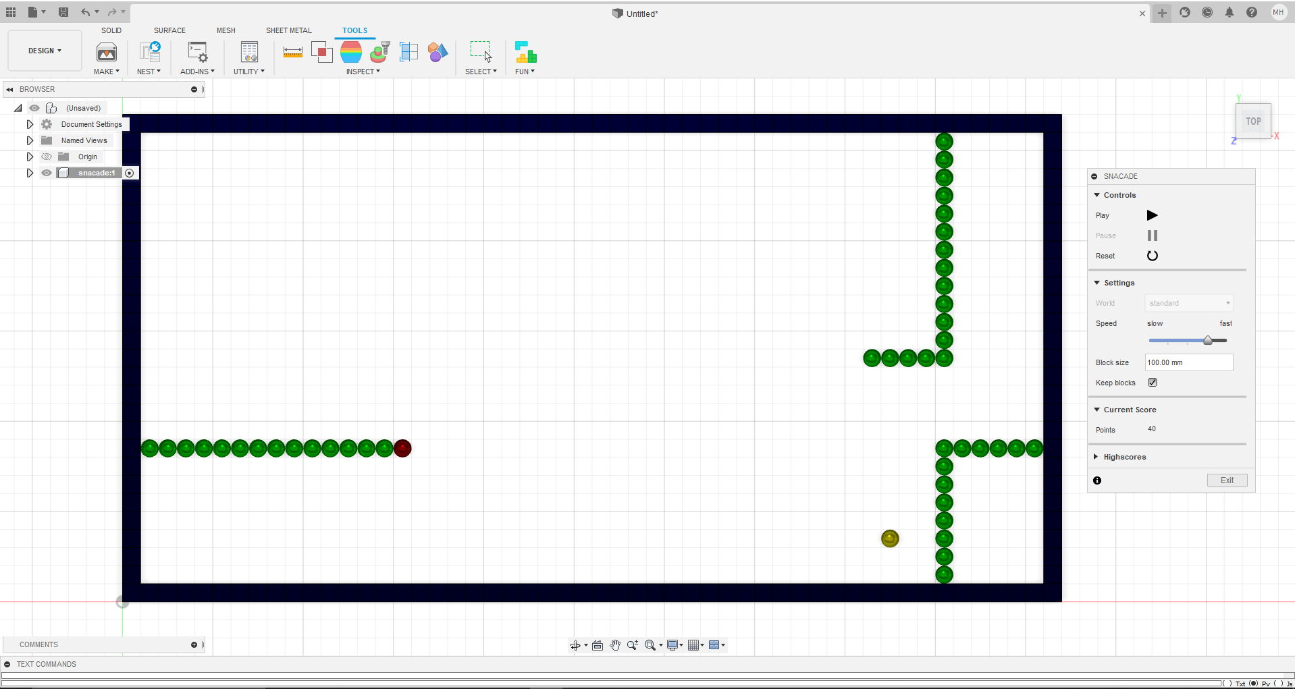Toggle visibility of the Unsaved root component

pyautogui.click(x=34, y=108)
